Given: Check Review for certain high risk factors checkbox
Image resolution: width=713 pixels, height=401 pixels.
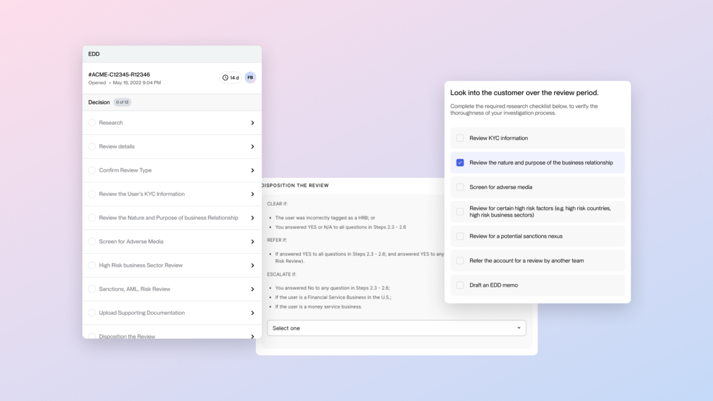Looking at the screenshot, I should pyautogui.click(x=460, y=211).
